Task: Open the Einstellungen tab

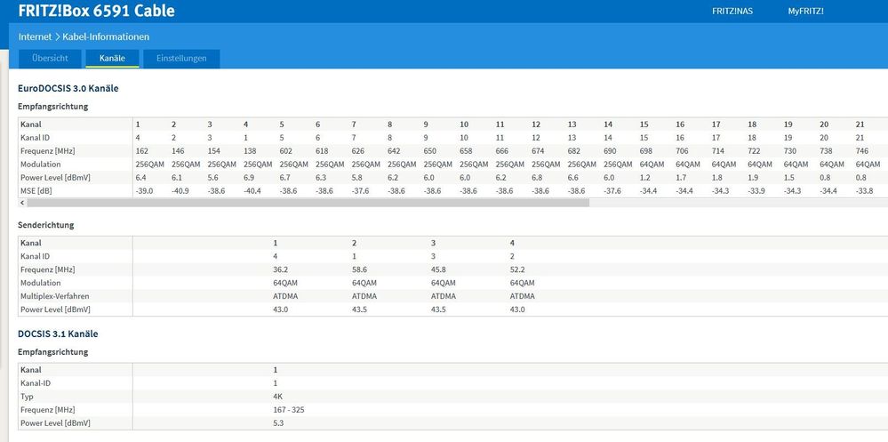Action: (x=181, y=59)
